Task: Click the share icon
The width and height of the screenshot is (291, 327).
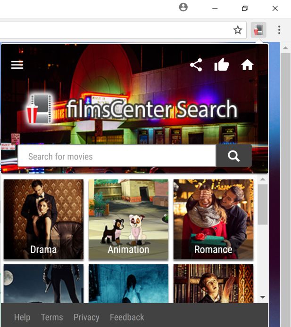Action: coord(196,65)
